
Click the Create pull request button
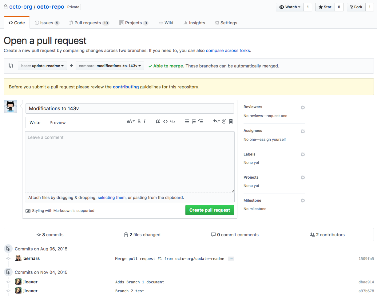(x=210, y=210)
